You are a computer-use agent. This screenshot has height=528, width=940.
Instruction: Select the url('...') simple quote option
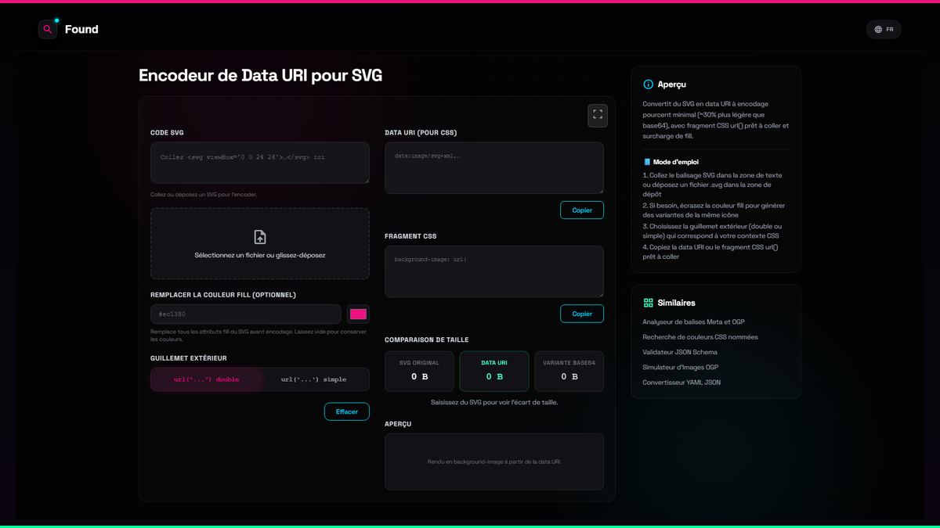(x=313, y=379)
